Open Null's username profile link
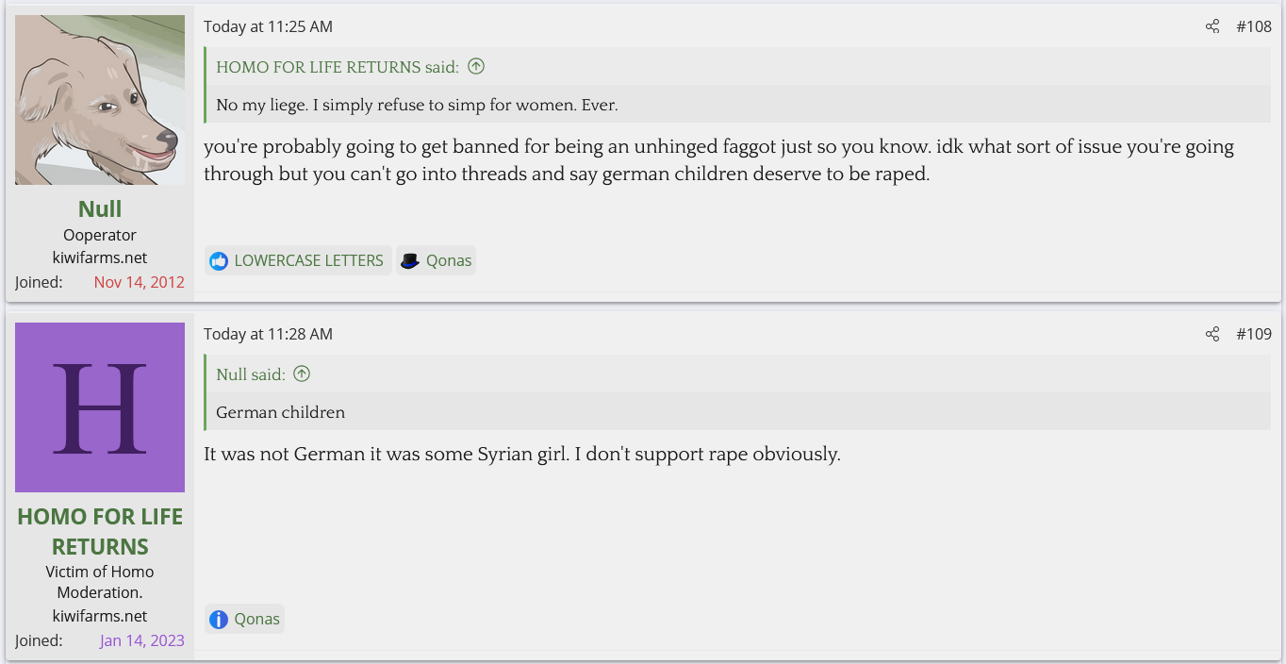Image resolution: width=1286 pixels, height=664 pixels. (x=100, y=208)
